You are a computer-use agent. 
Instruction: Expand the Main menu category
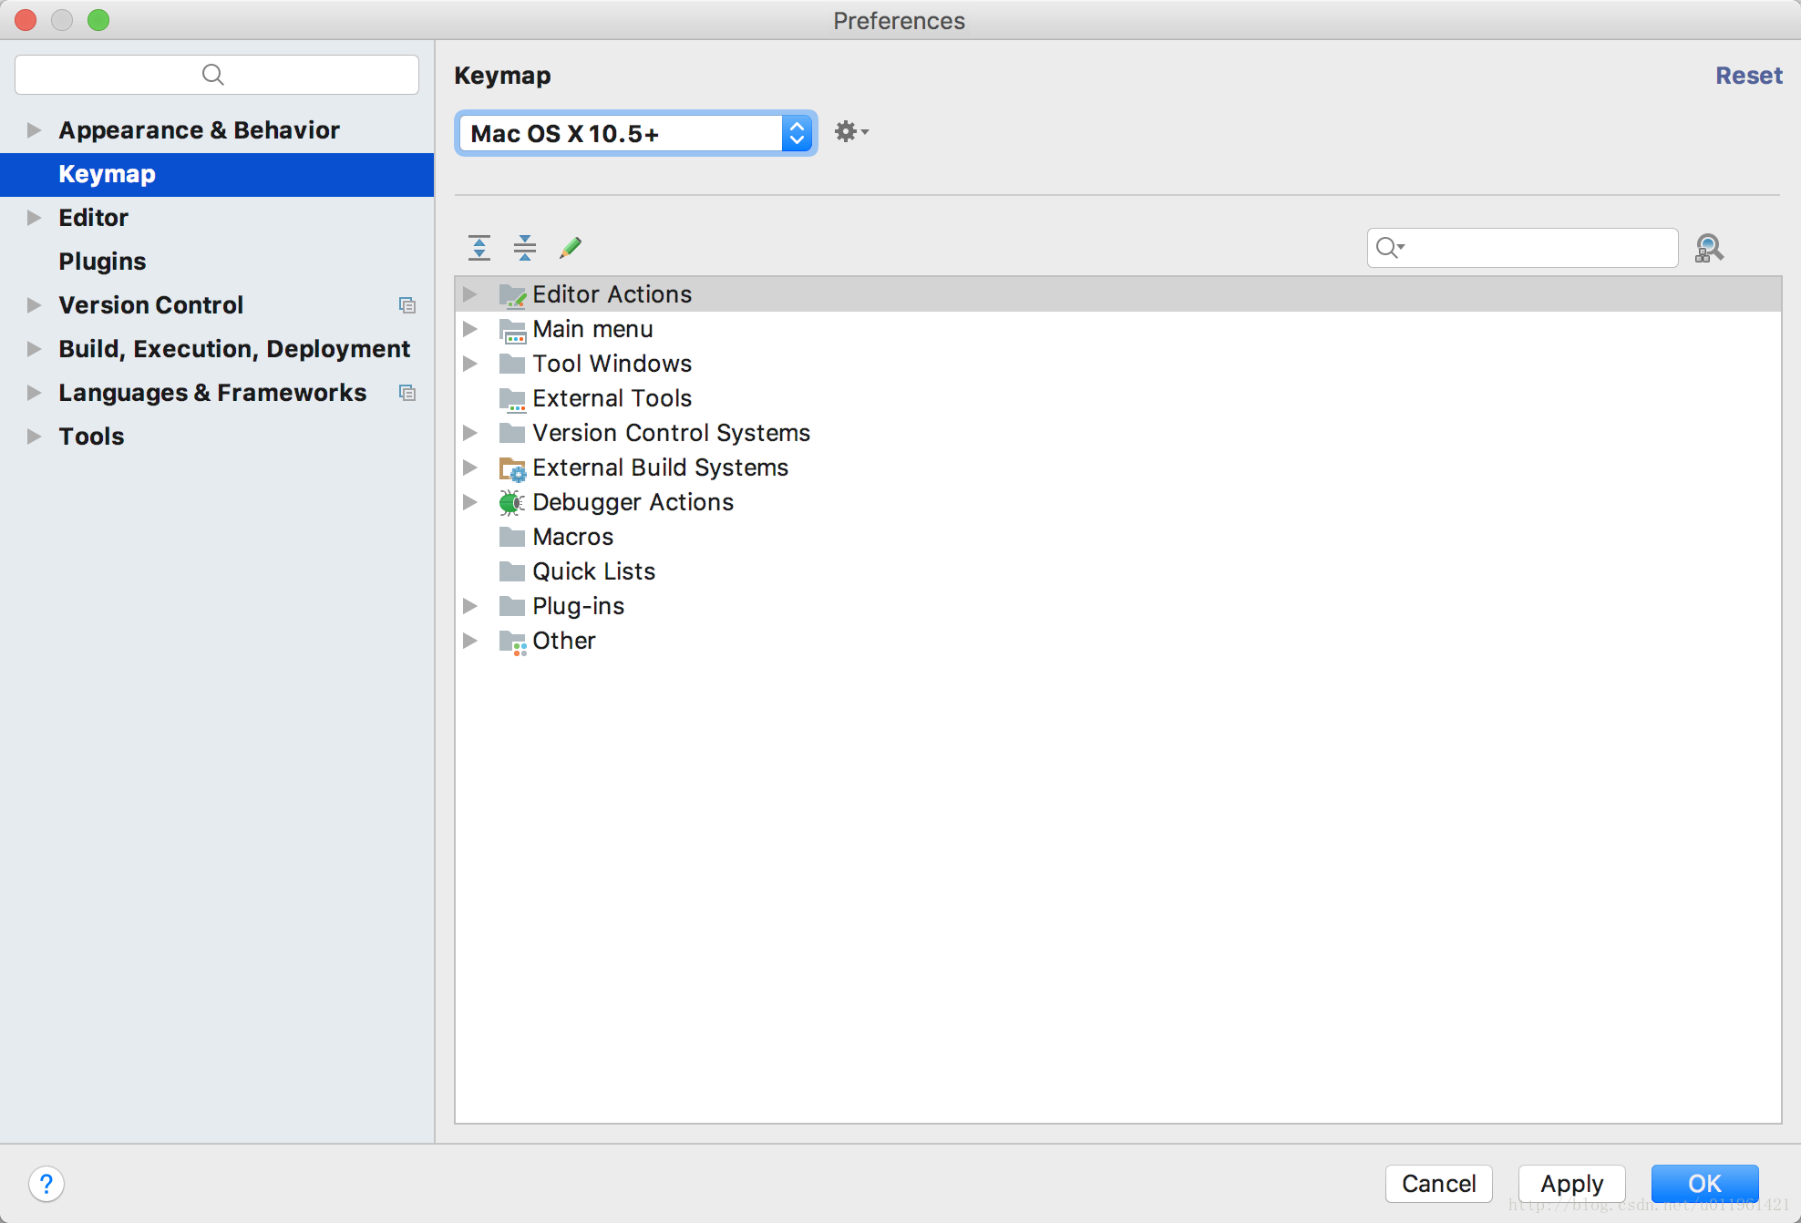473,327
